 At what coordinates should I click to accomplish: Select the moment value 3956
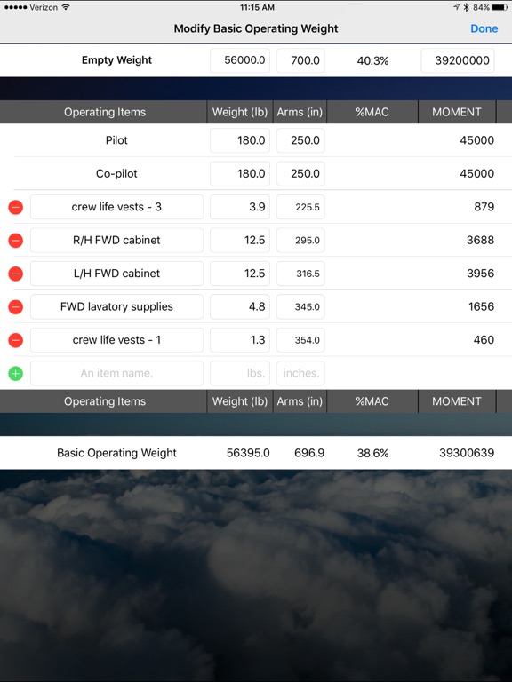click(480, 274)
